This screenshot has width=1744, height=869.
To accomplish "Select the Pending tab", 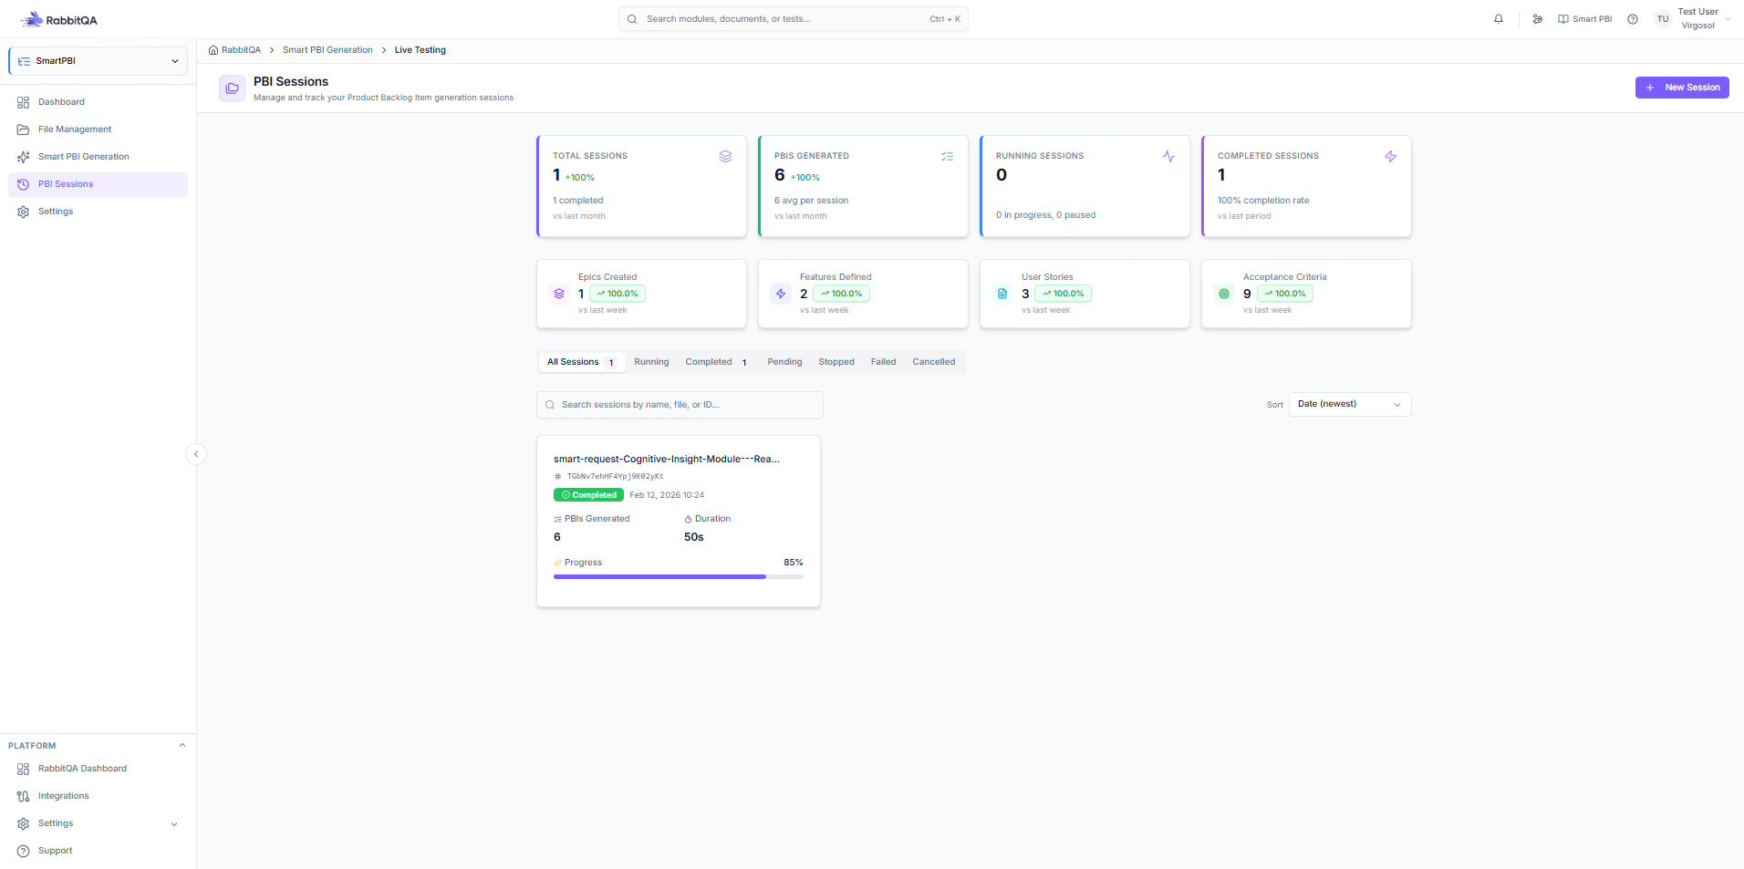I will (x=784, y=362).
